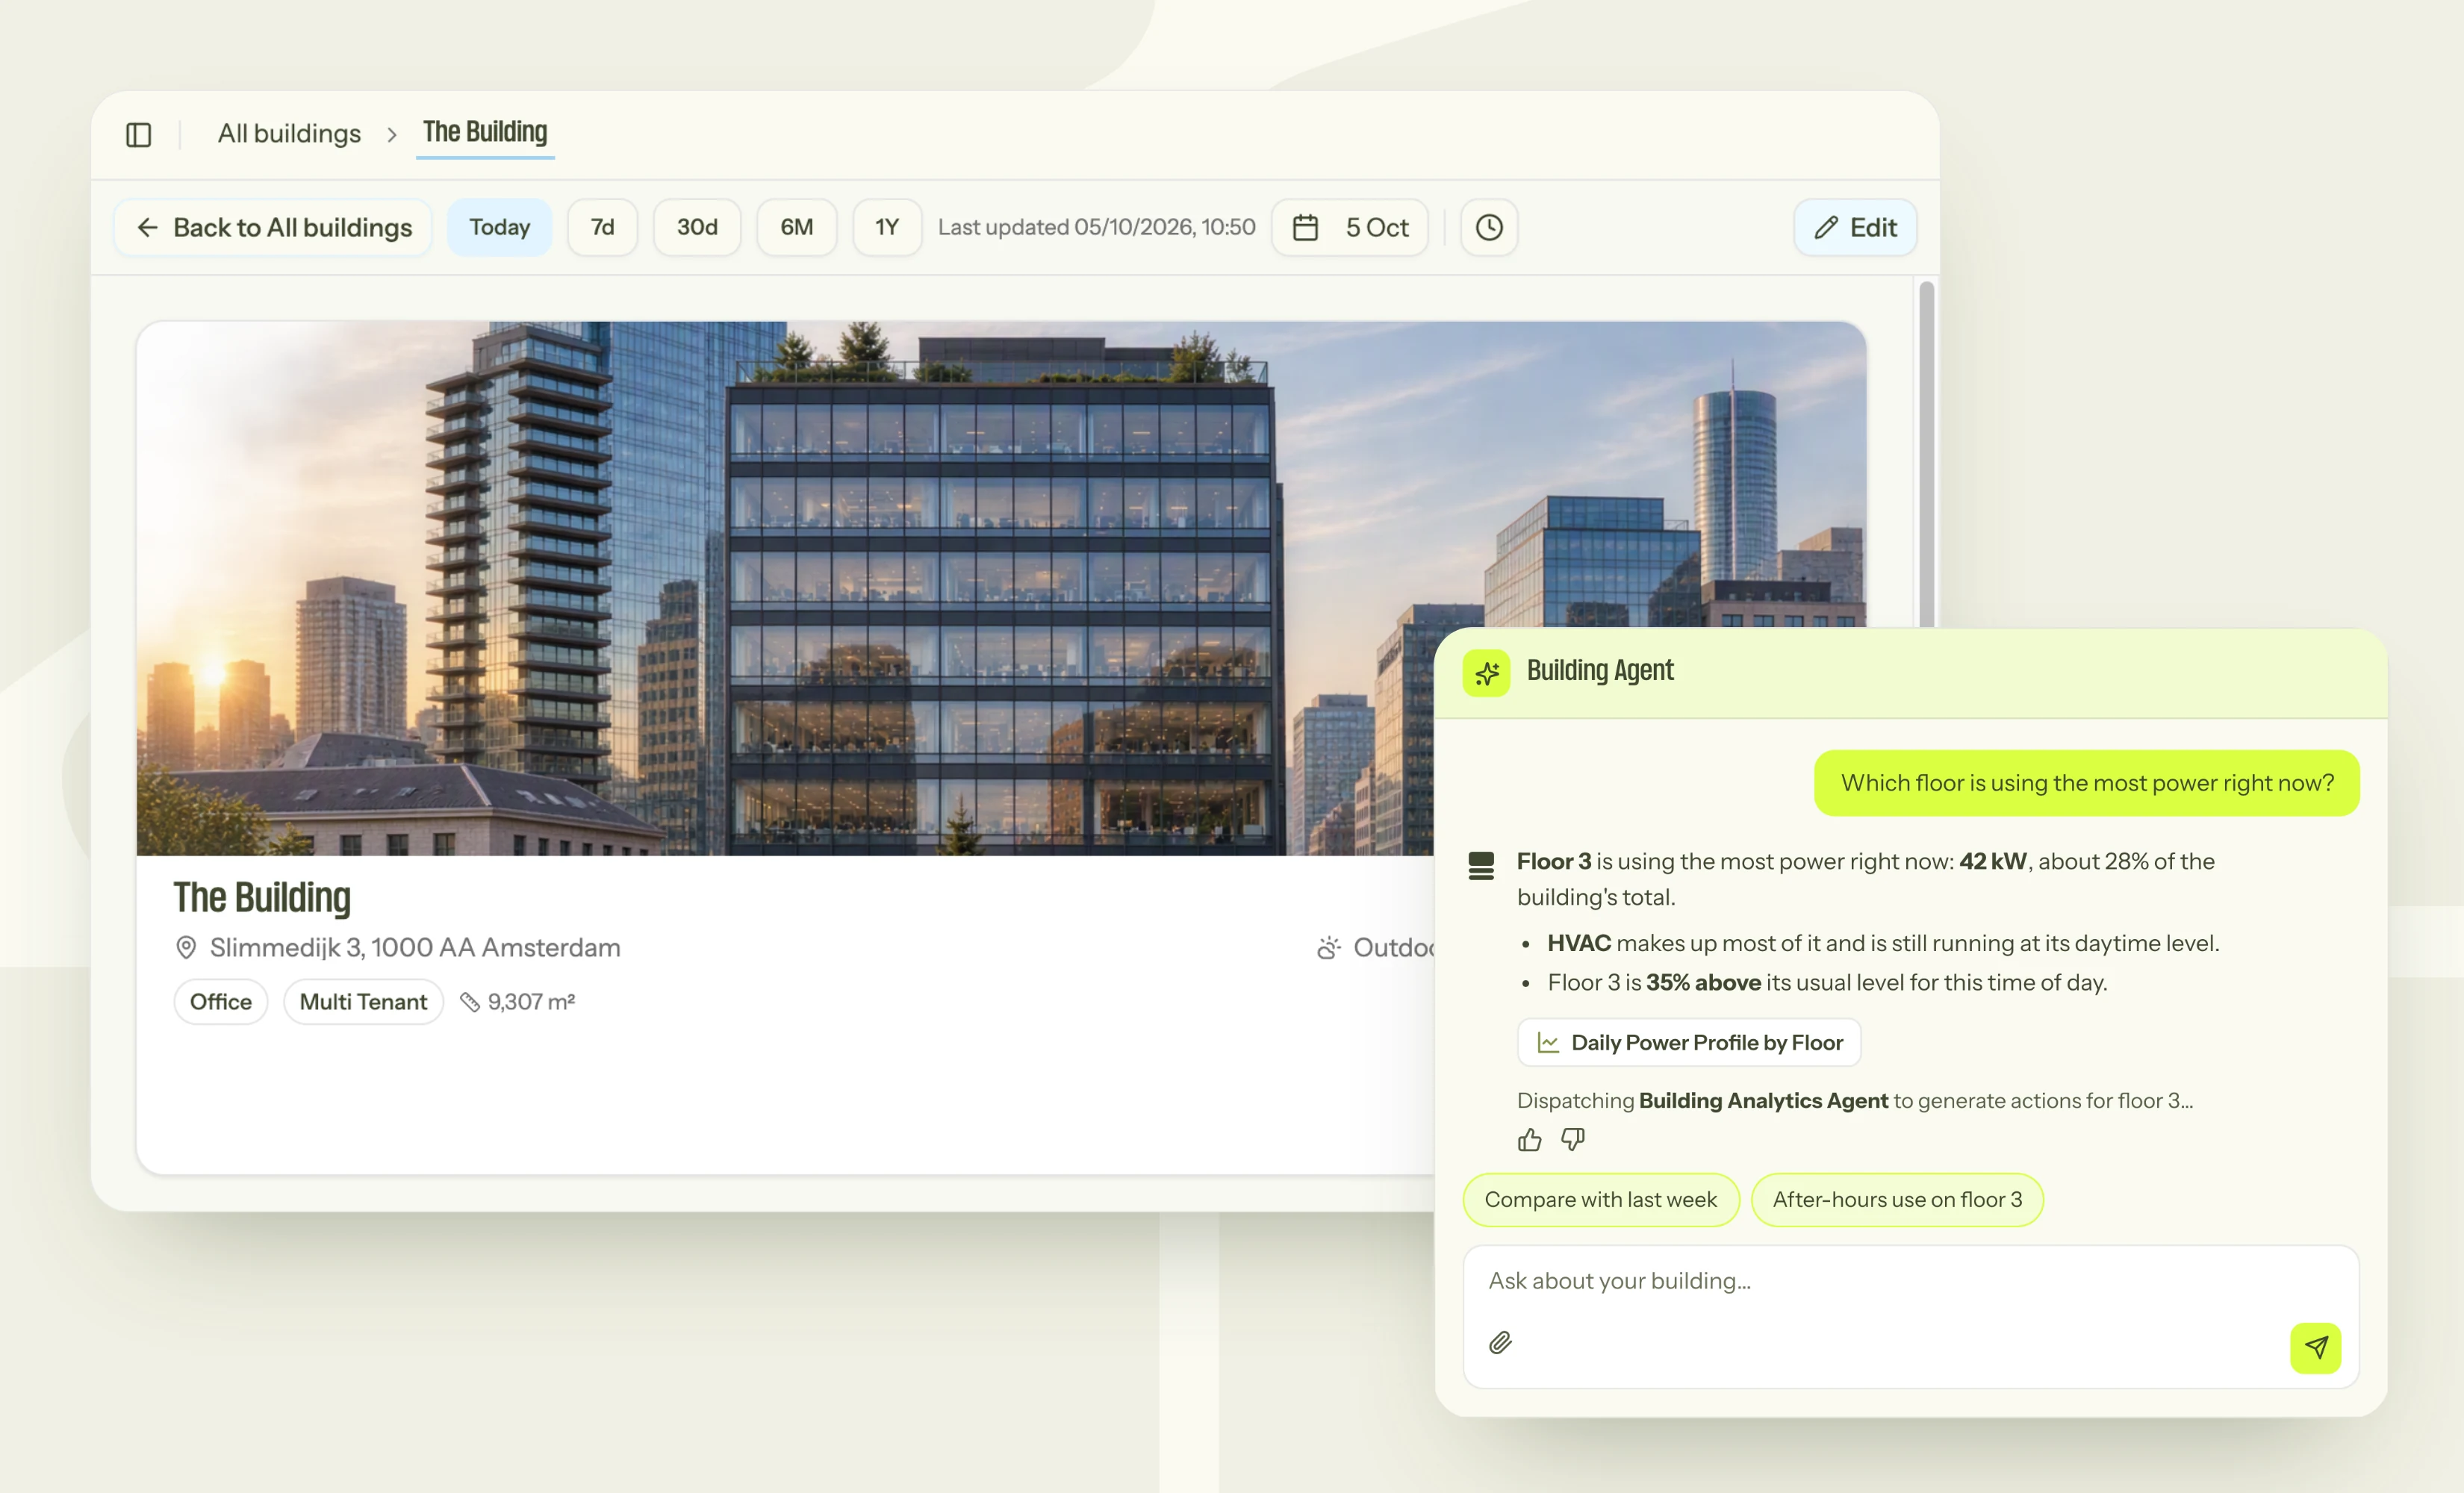Screen dimensions: 2464x1493
Task: Click the Slimmedijk 3, 1000 AA Amsterdam address
Action: (x=415, y=947)
